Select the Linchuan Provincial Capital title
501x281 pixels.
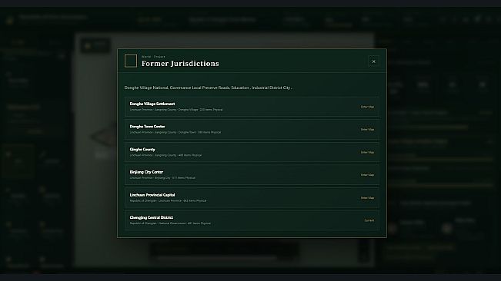[x=152, y=195]
